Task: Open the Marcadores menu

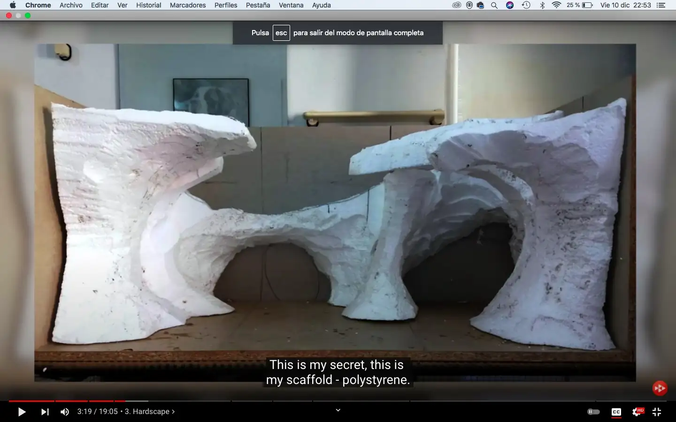Action: [188, 5]
